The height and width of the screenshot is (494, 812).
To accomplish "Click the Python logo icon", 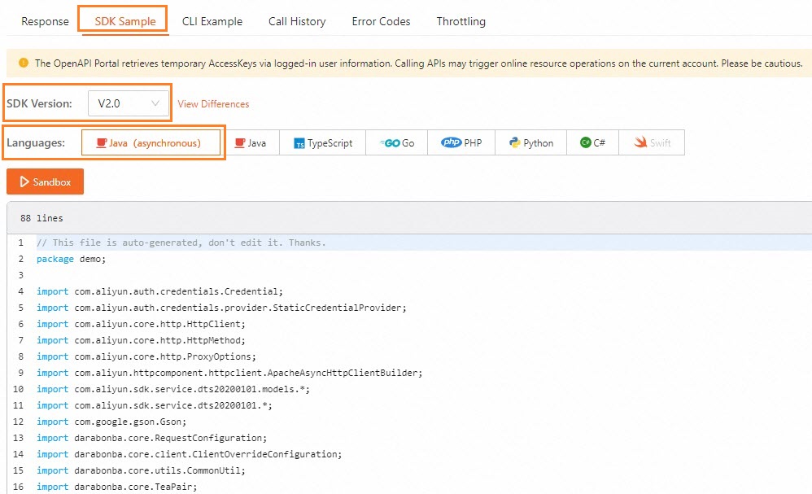I will (x=515, y=143).
